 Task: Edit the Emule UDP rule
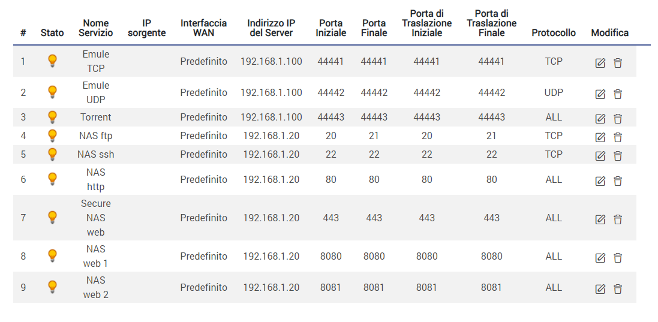(x=600, y=94)
